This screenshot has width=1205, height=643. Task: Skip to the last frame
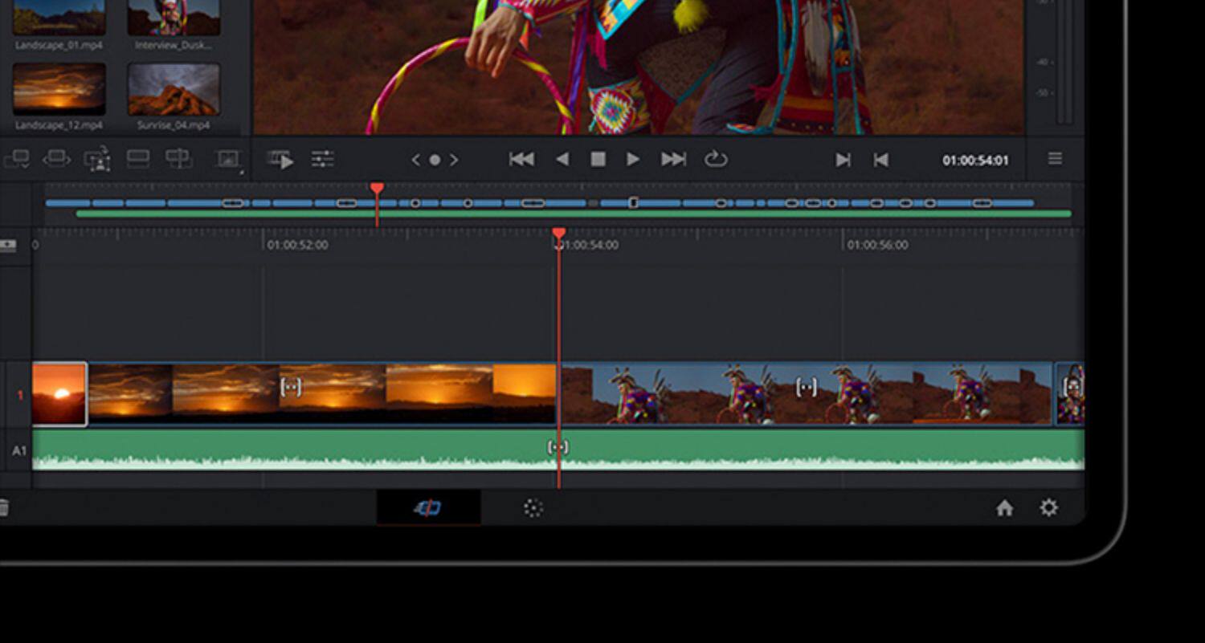(x=673, y=160)
